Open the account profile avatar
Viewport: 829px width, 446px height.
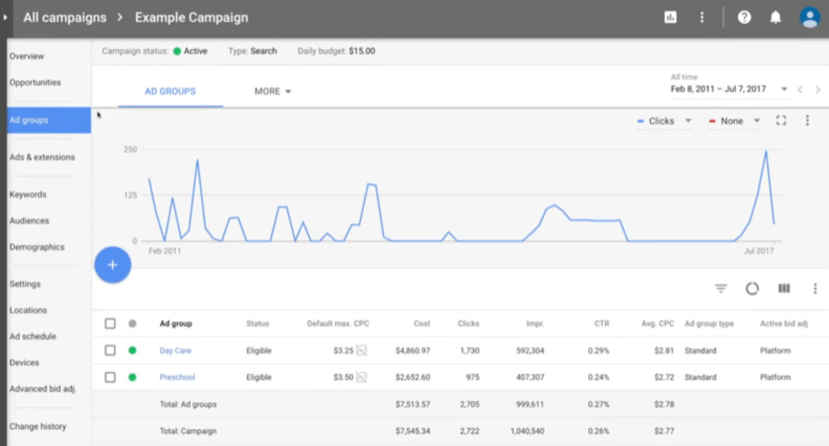810,17
